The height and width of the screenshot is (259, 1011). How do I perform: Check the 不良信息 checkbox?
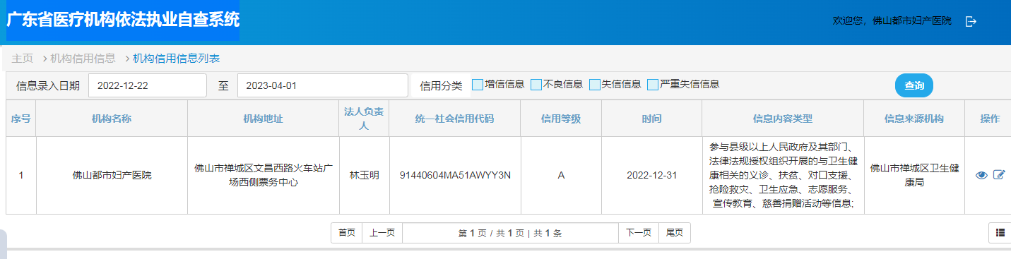coord(536,85)
